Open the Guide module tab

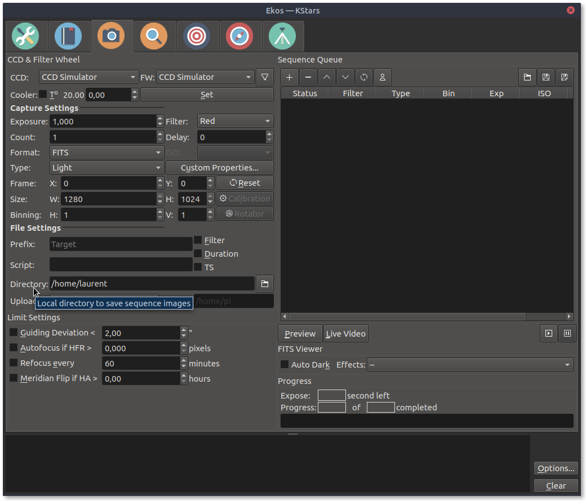tap(239, 37)
